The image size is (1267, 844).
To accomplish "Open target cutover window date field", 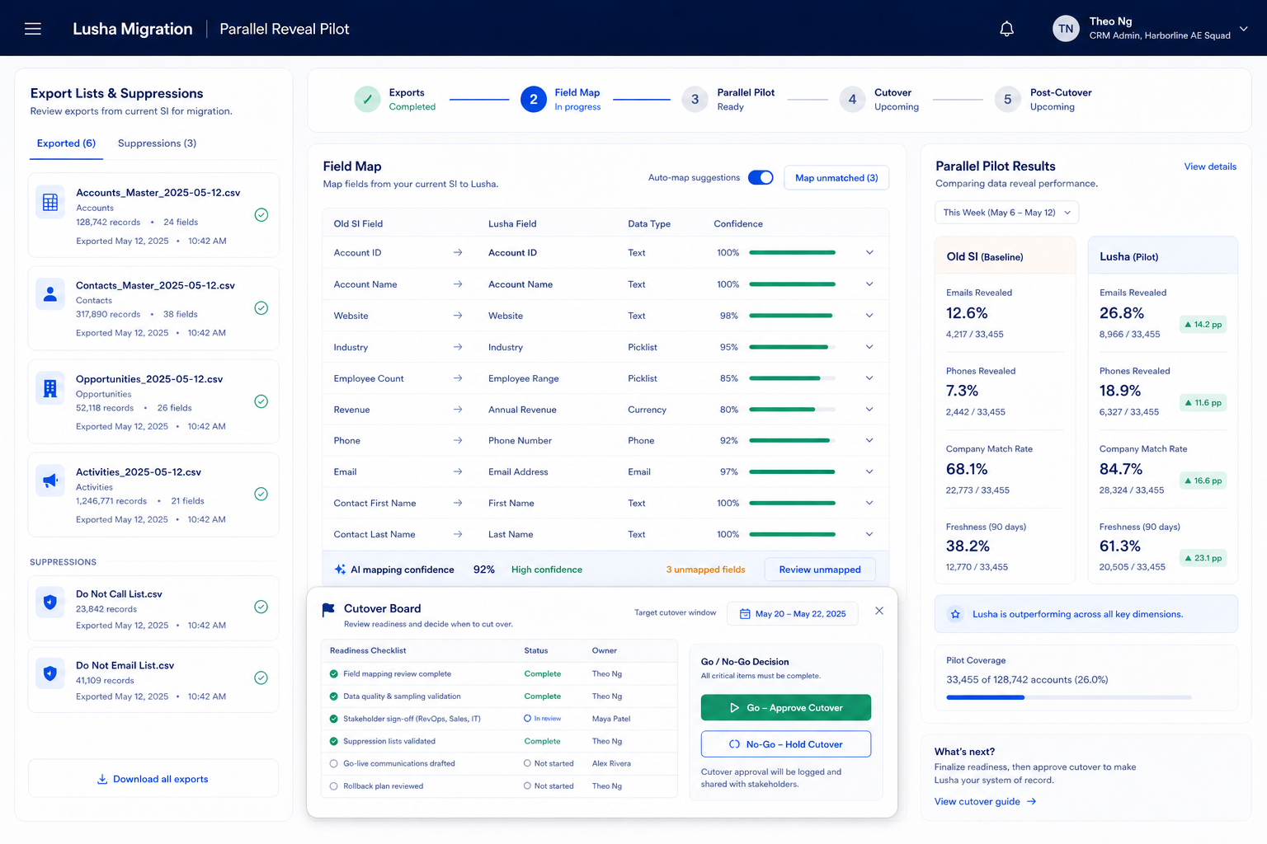I will pos(793,614).
